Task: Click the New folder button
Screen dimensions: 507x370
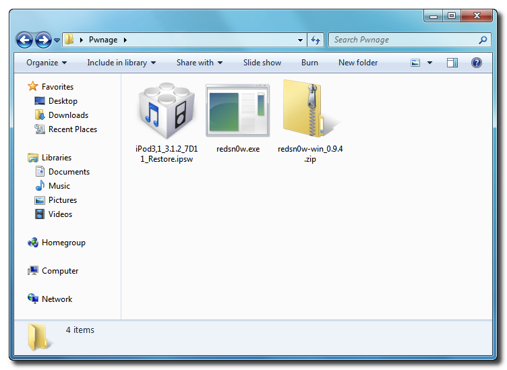Action: tap(358, 63)
